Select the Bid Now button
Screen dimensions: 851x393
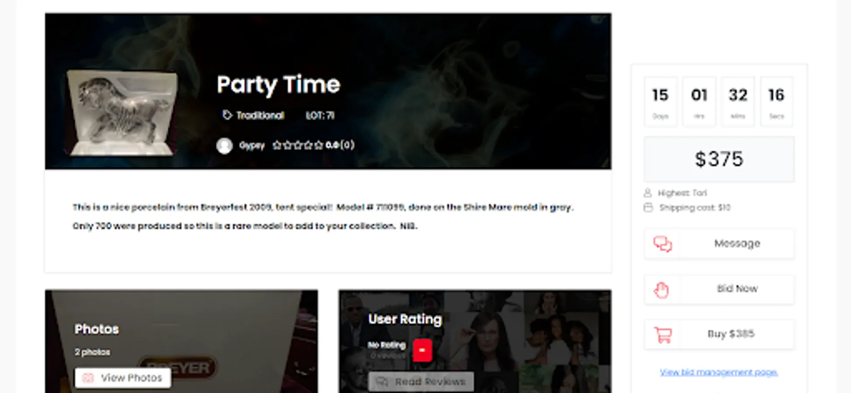719,289
